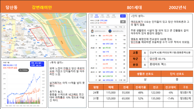Click the 구조 table header
194x109 pixels.
[x=186, y=87]
